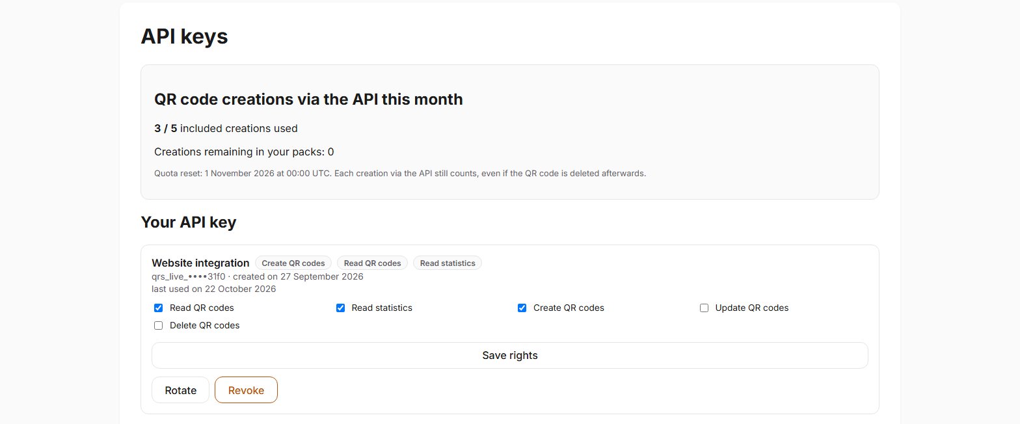This screenshot has width=1020, height=424.
Task: Rotate the Website integration API key
Action: [181, 390]
